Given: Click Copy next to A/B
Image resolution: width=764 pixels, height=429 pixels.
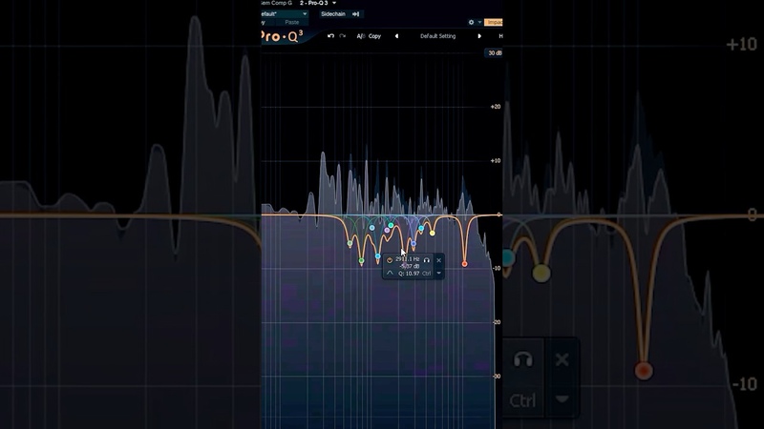Looking at the screenshot, I should (x=374, y=36).
